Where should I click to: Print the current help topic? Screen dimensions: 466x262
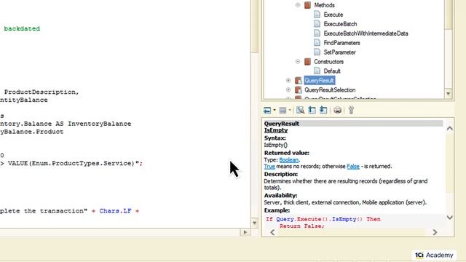(337, 110)
